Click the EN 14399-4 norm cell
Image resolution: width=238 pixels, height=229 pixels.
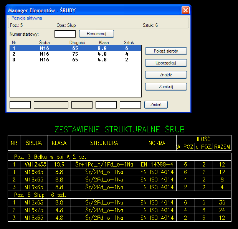157,165
